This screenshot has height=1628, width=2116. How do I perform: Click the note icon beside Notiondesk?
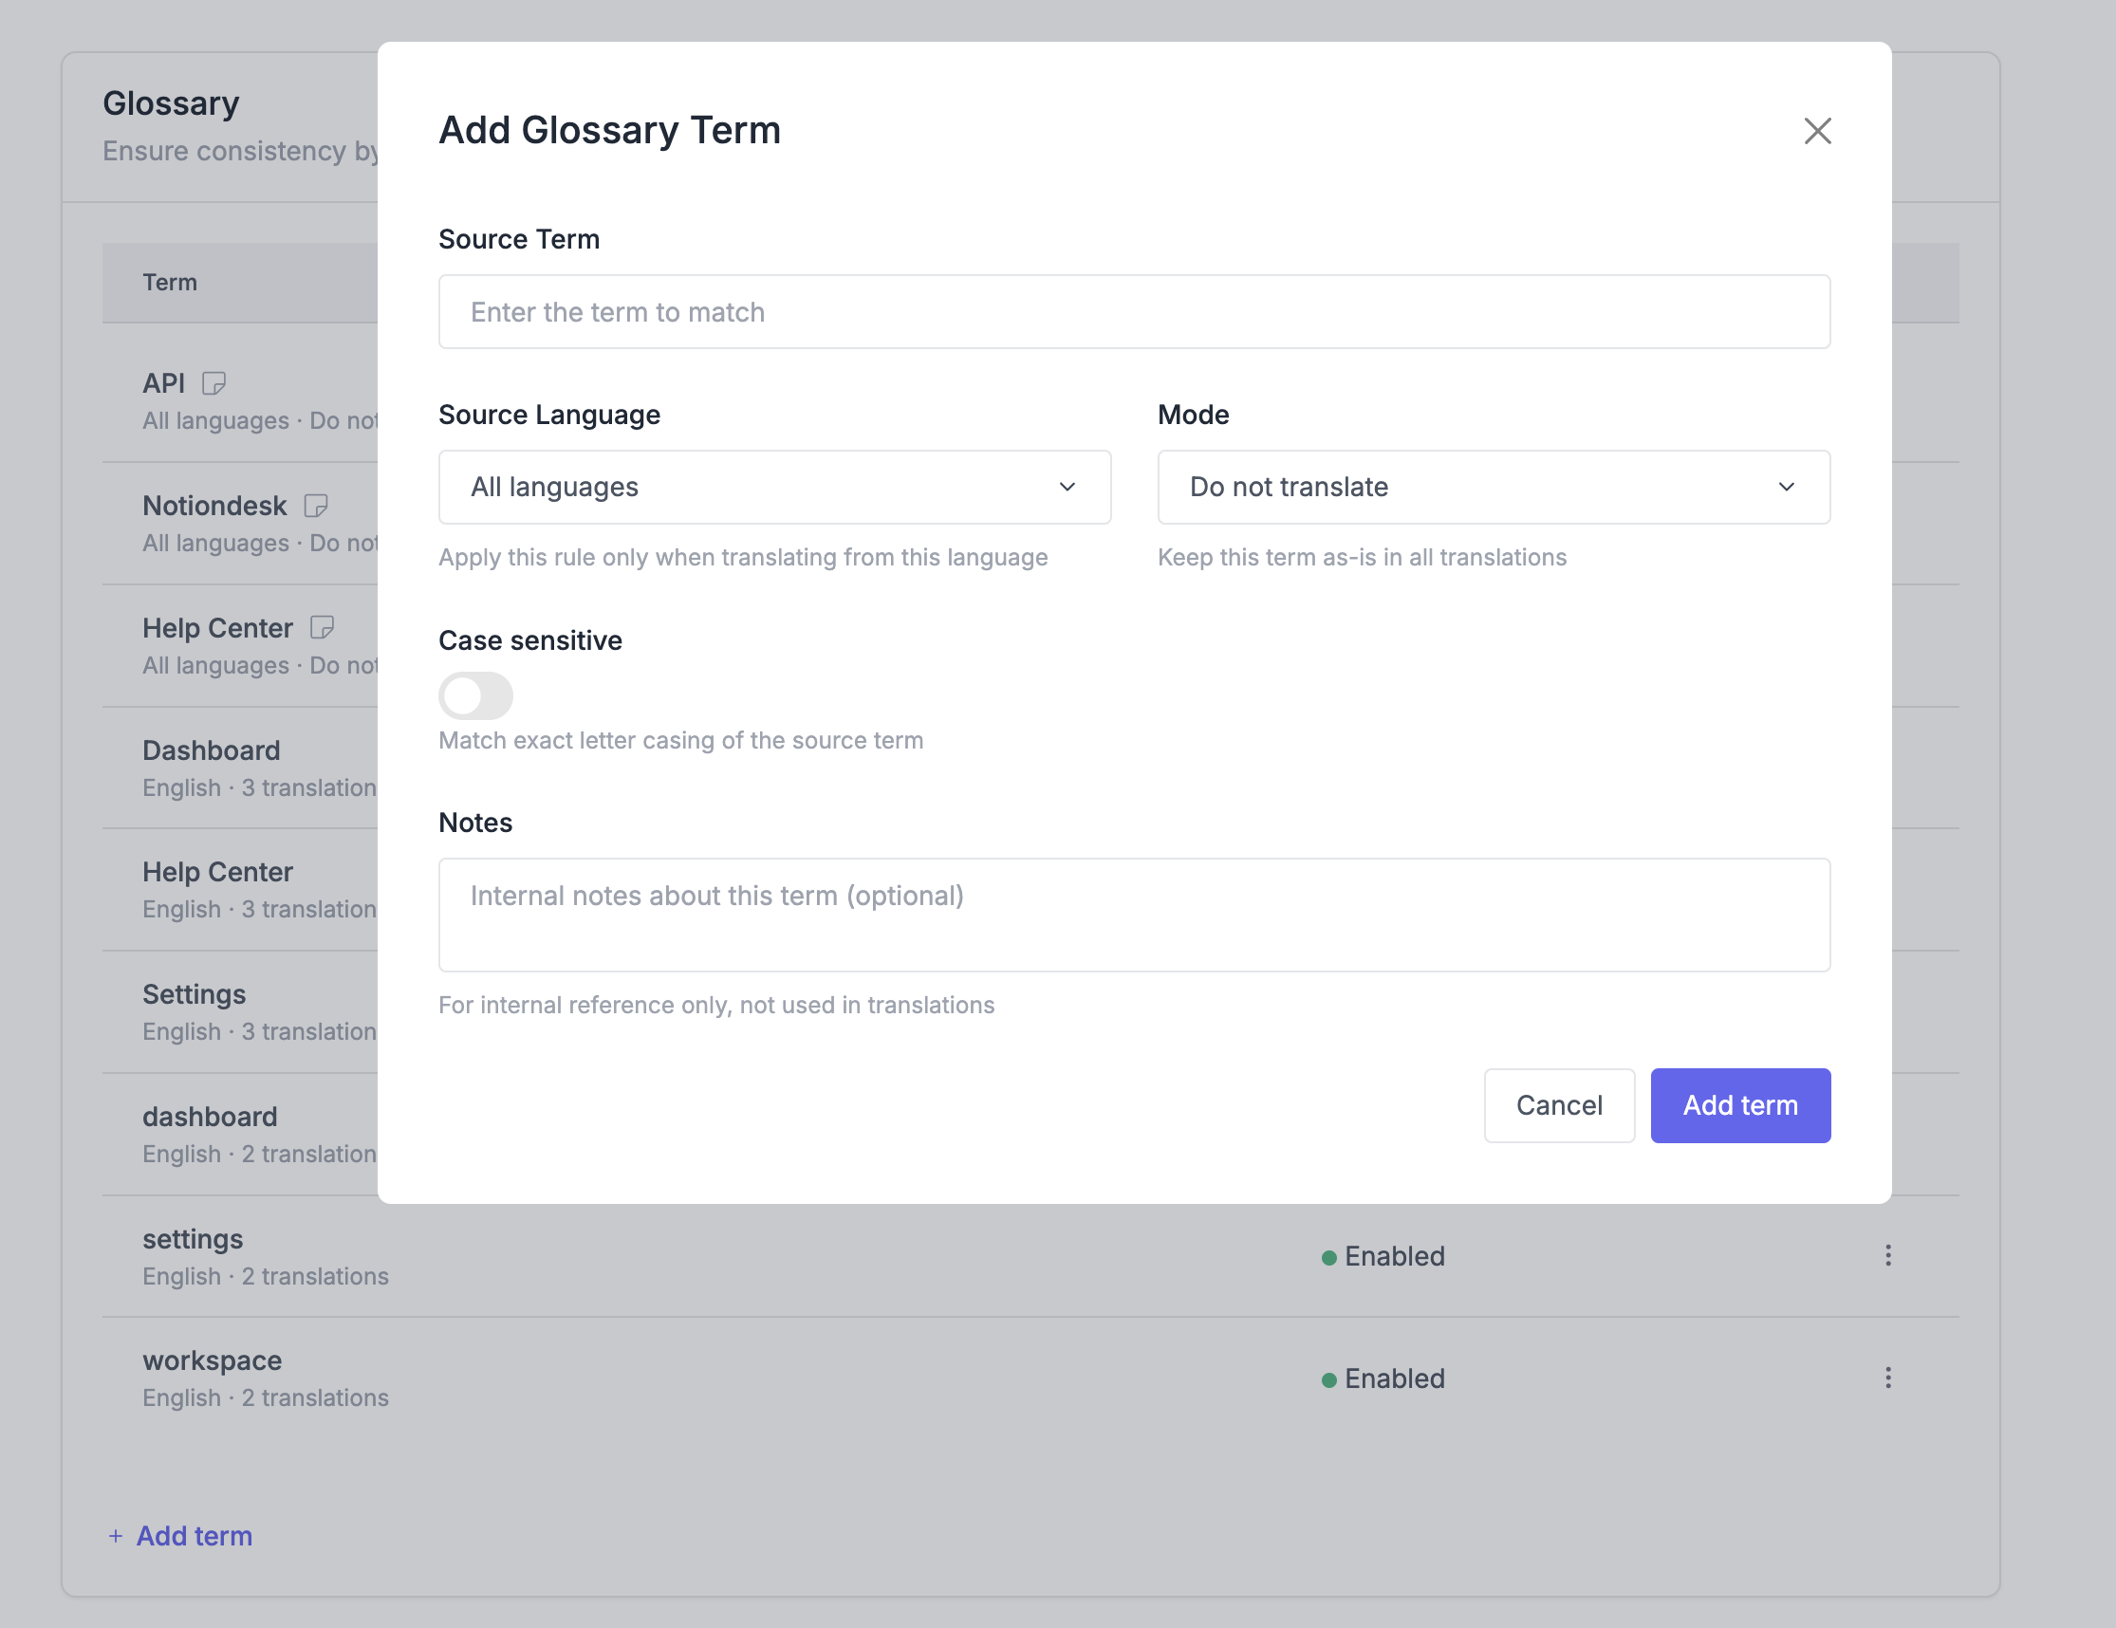(x=316, y=506)
